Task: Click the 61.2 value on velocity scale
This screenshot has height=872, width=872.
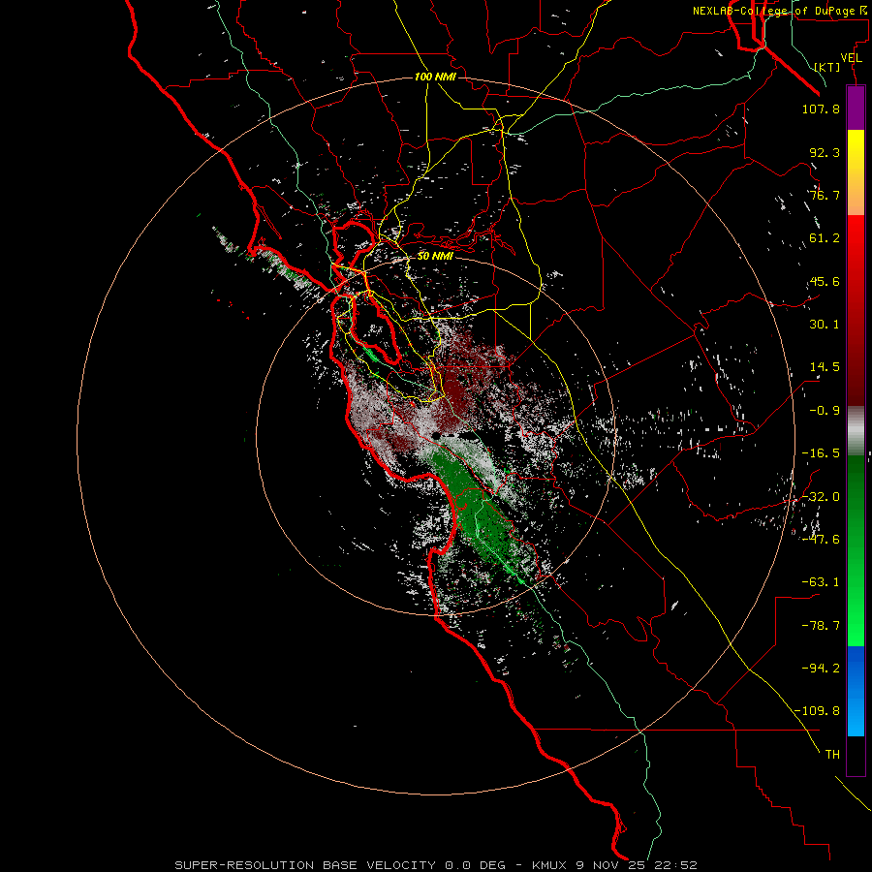Action: (x=825, y=238)
